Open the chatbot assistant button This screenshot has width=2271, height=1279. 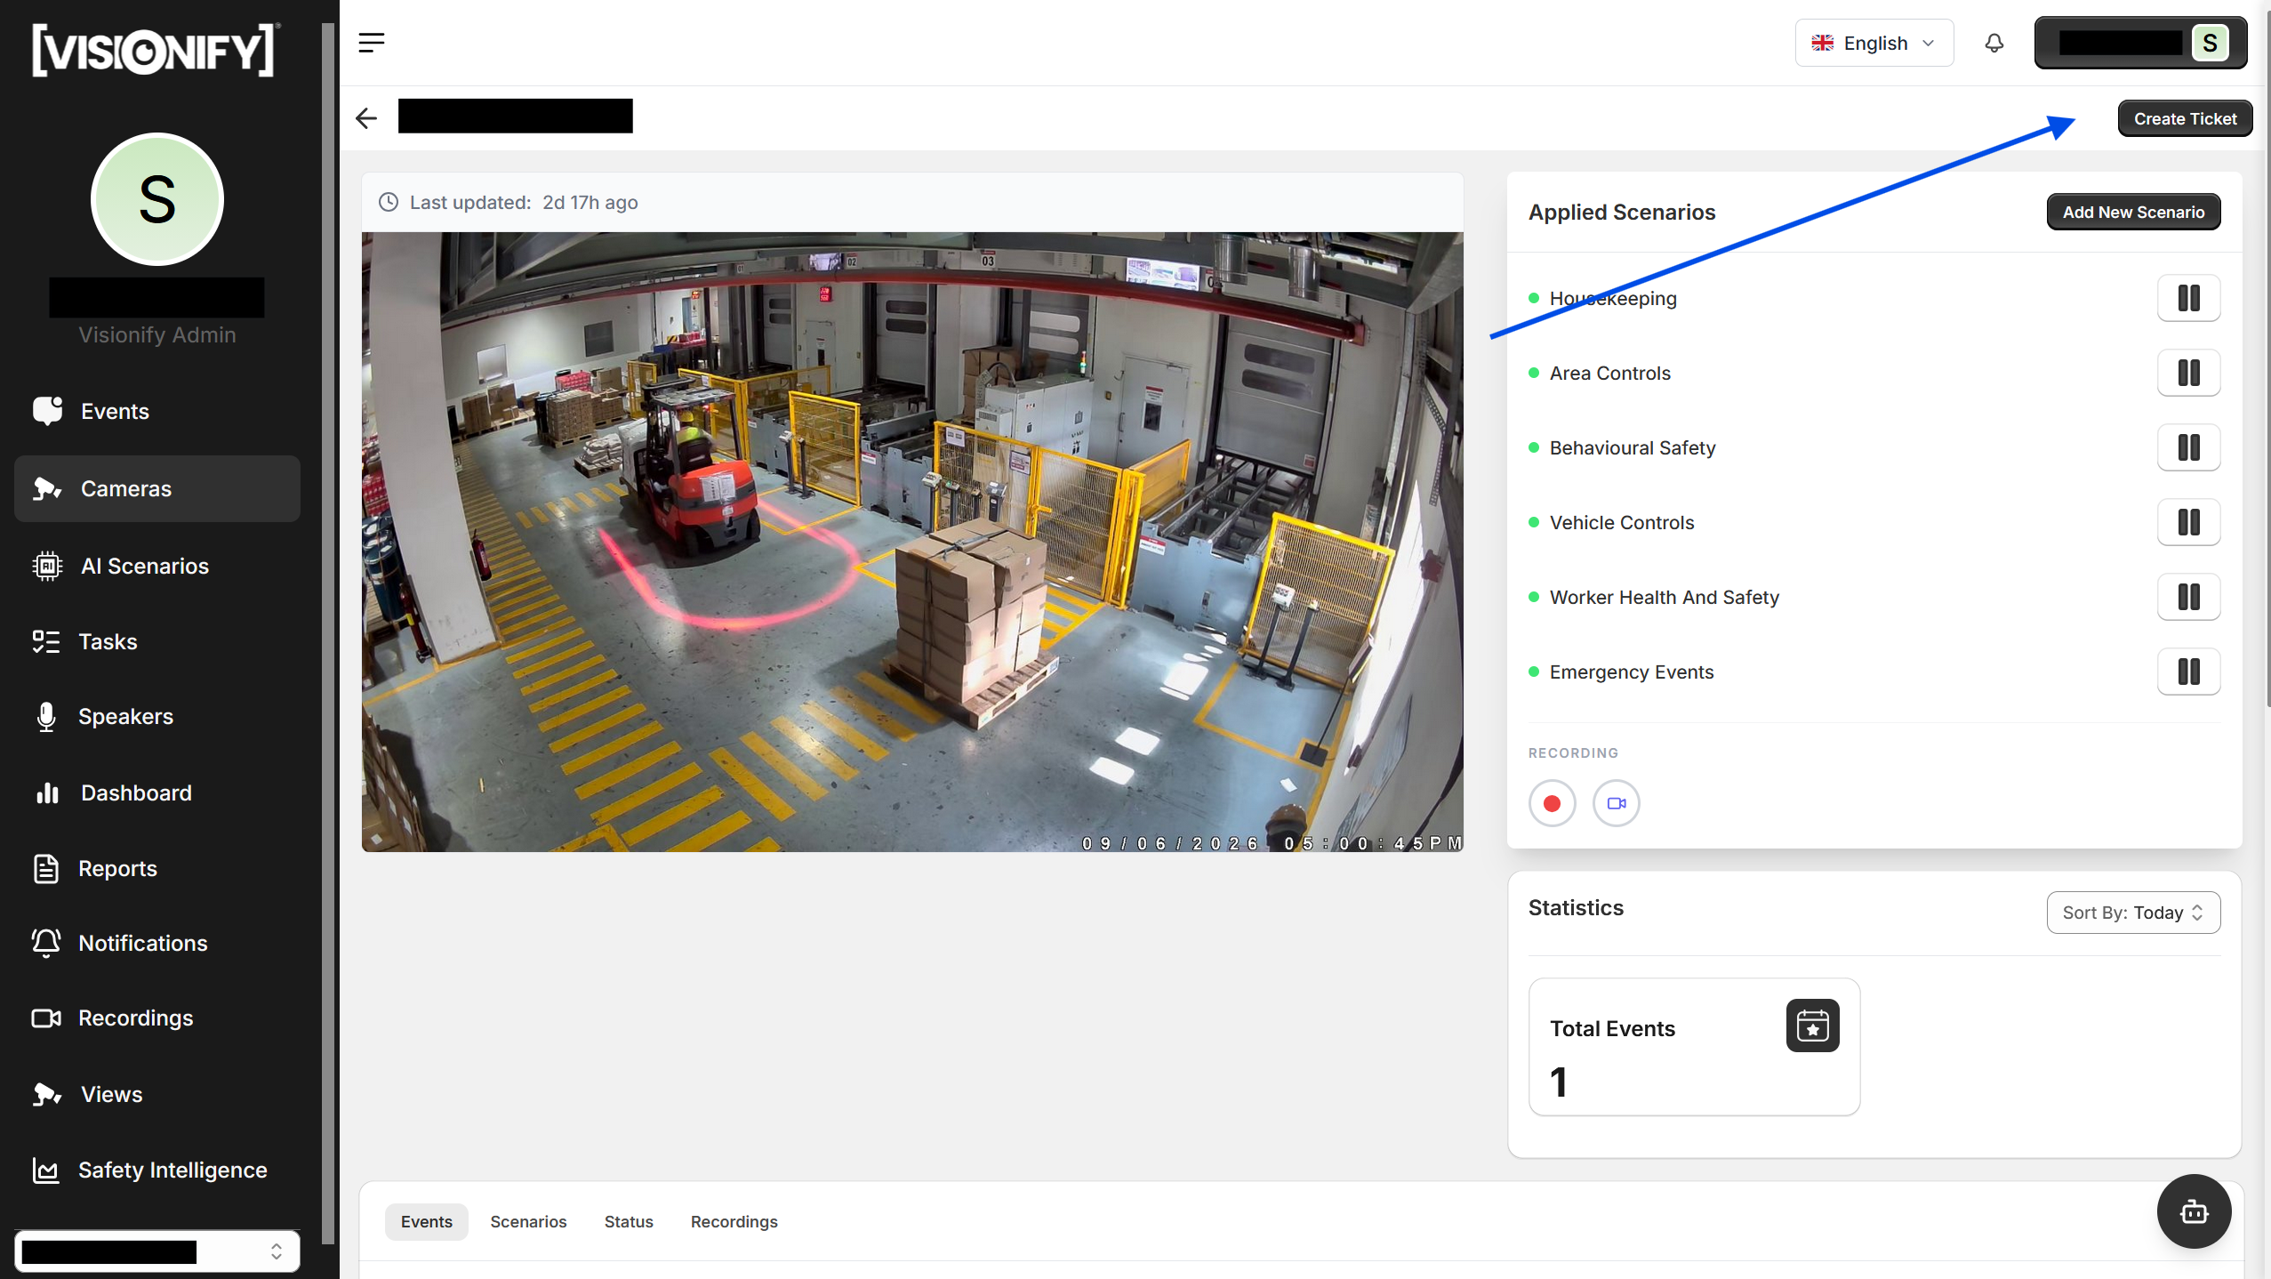[x=2194, y=1211]
